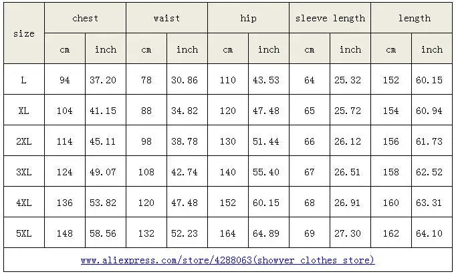Click the '5XL' size row label
The image size is (456, 274).
24,233
